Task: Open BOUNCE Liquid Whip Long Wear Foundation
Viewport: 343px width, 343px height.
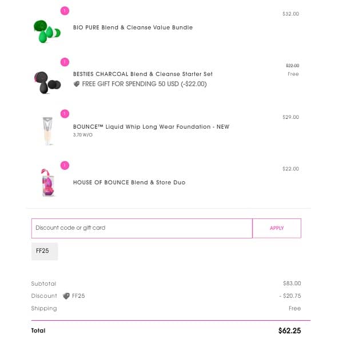Action: click(x=151, y=127)
